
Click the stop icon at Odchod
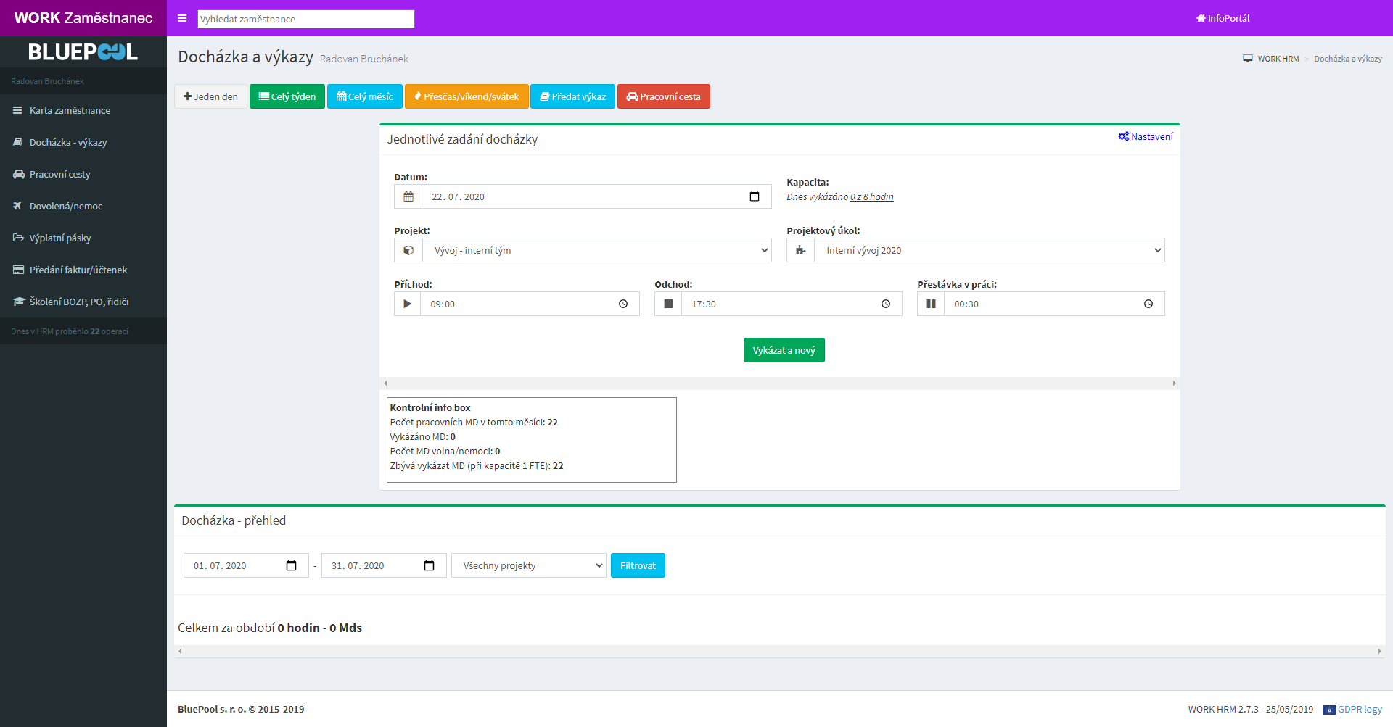[x=668, y=304]
